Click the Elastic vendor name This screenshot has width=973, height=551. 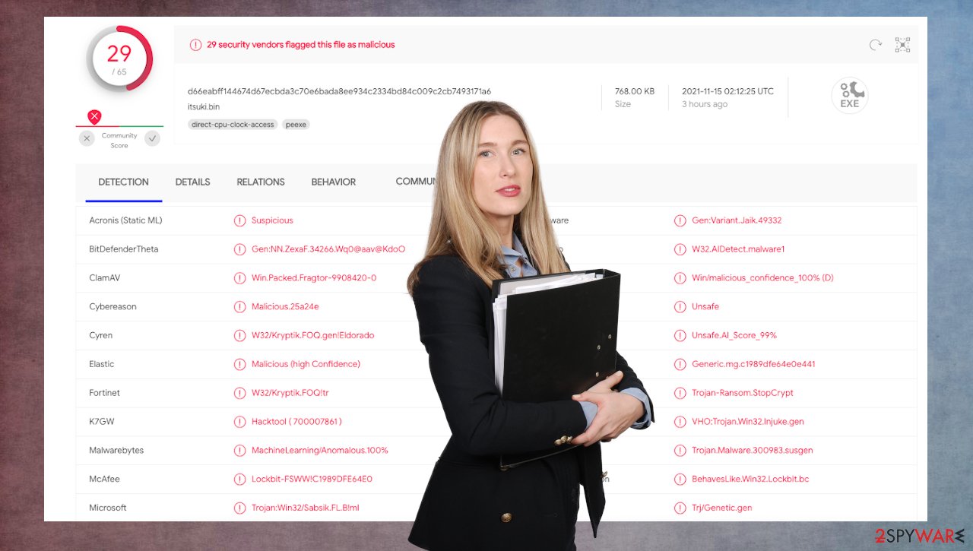pyautogui.click(x=102, y=364)
